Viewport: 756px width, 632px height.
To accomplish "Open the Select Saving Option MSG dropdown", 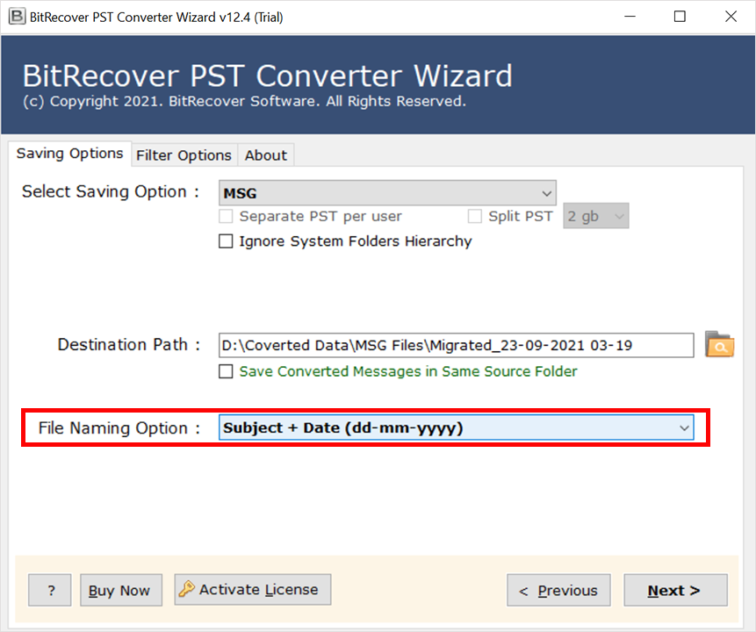I will [x=387, y=193].
